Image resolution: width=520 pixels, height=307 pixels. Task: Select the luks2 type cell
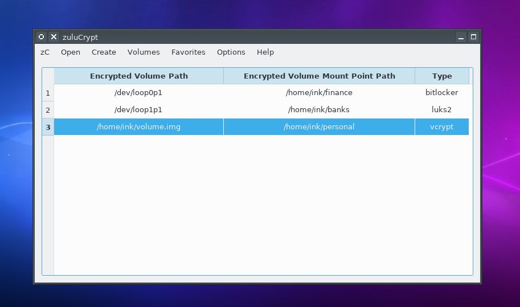[441, 109]
